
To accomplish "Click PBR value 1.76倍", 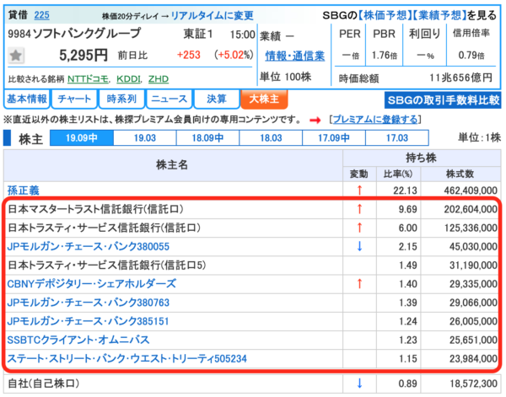I will pos(384,56).
